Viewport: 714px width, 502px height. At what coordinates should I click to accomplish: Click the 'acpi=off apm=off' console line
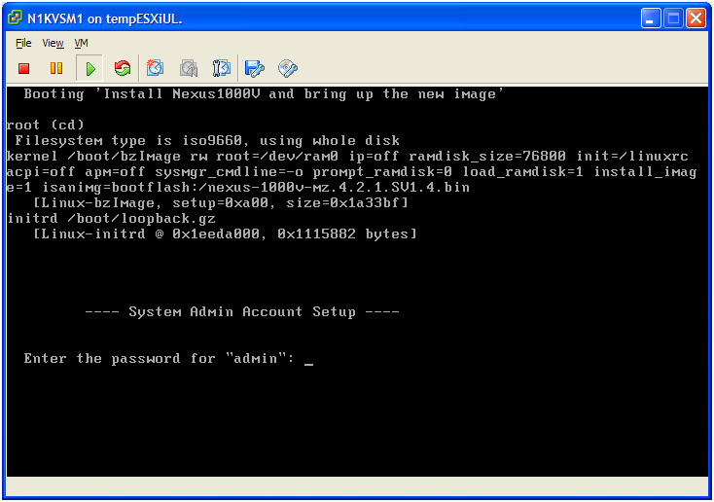coord(352,172)
